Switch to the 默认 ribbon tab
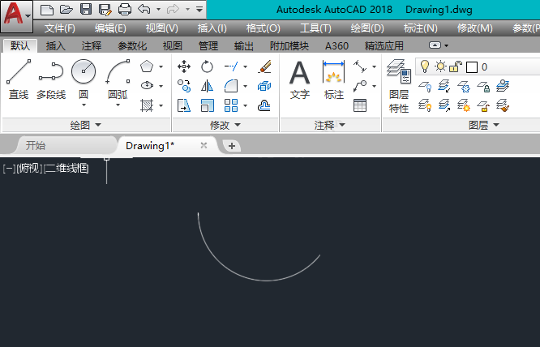 pyautogui.click(x=20, y=45)
